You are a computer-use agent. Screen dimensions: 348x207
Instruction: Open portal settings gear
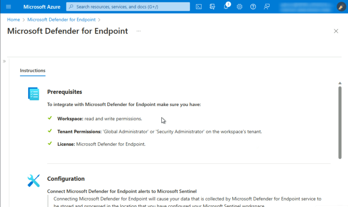pyautogui.click(x=239, y=7)
